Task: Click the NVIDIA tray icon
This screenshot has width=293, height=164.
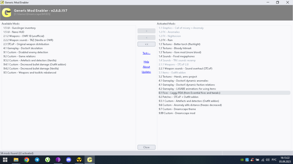Action: (x=242, y=160)
